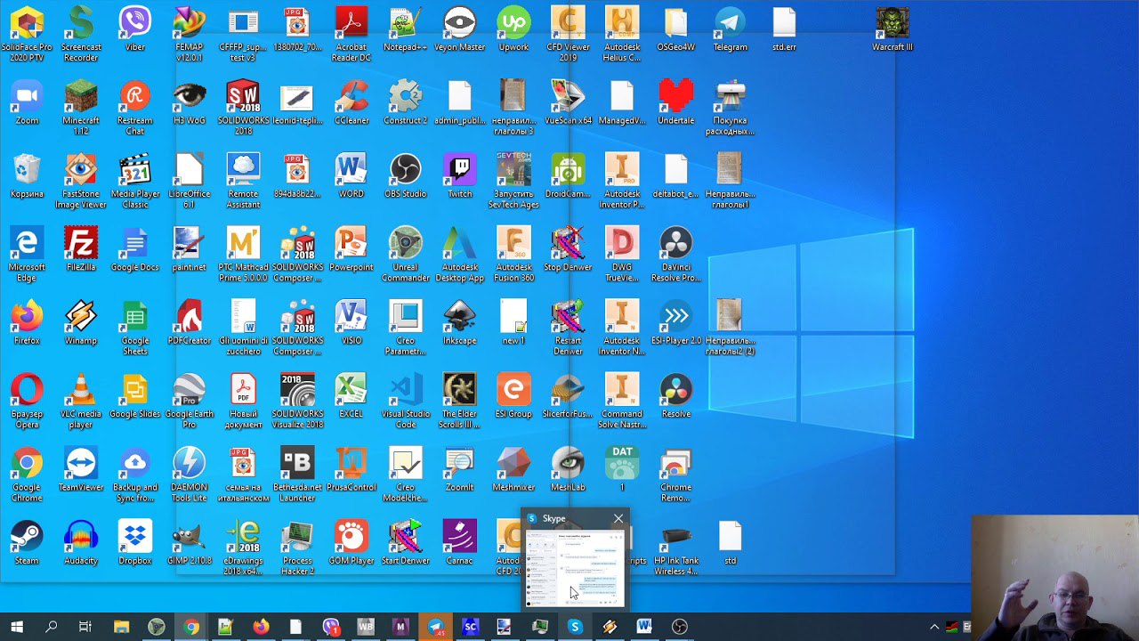Open the Viber desktop shortcut
Viewport: 1139px width, 641px height.
click(135, 29)
